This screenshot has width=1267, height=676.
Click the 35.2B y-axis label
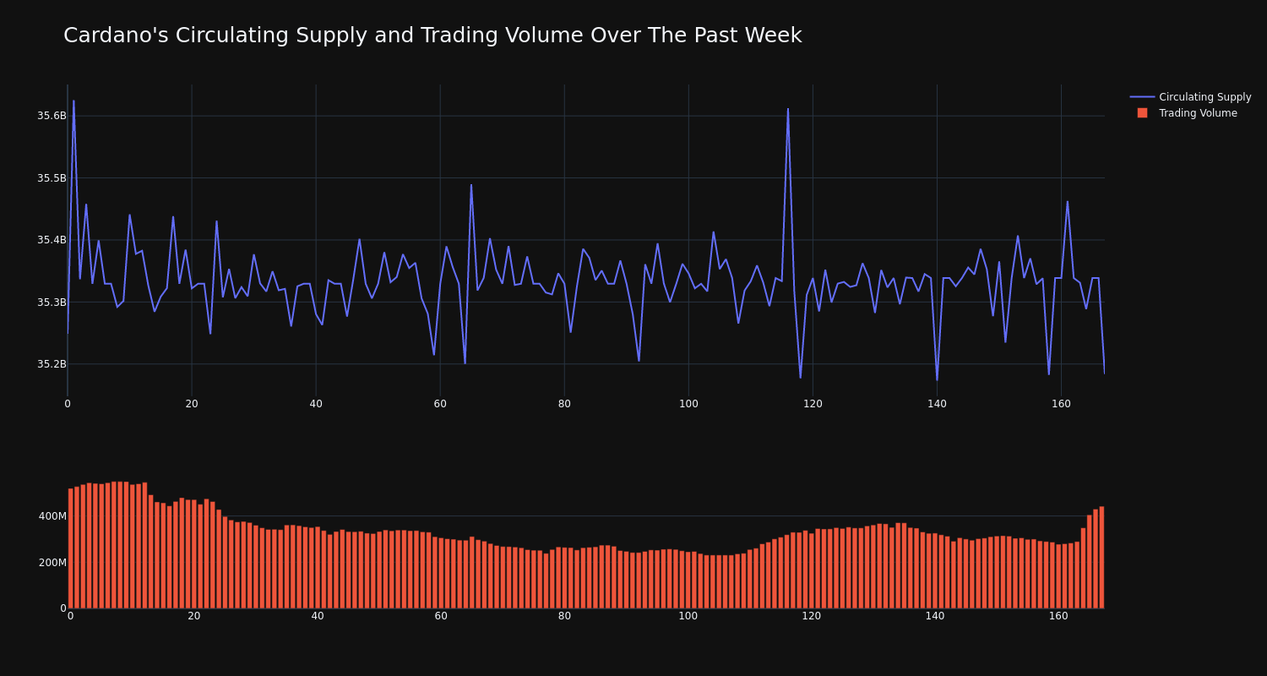[52, 364]
